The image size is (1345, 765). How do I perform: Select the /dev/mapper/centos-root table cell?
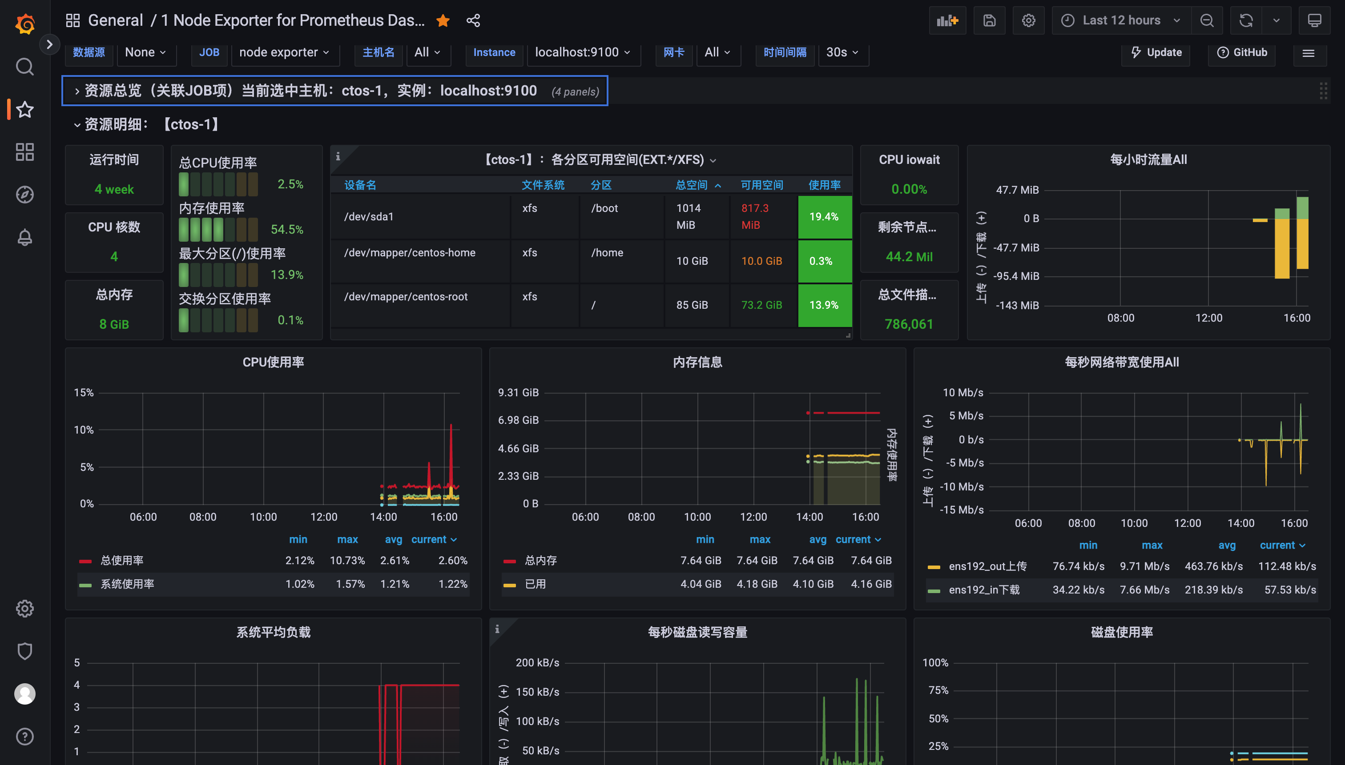[420, 305]
